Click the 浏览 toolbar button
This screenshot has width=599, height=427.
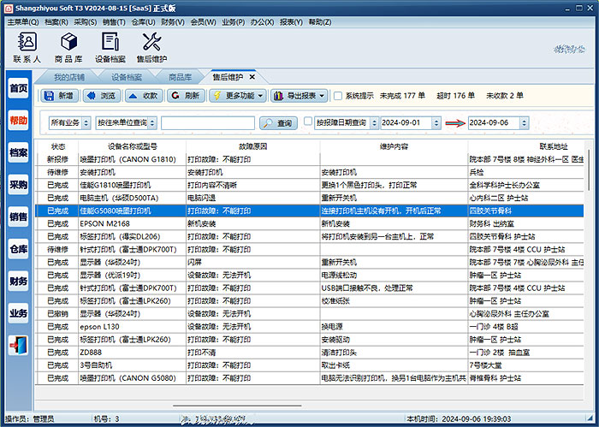[x=102, y=96]
